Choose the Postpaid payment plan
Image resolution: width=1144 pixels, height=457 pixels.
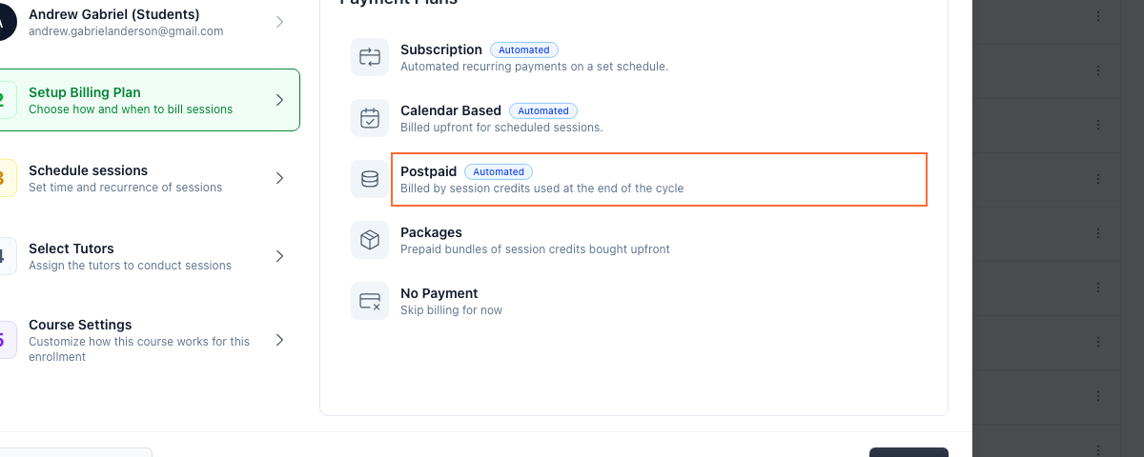pos(659,179)
